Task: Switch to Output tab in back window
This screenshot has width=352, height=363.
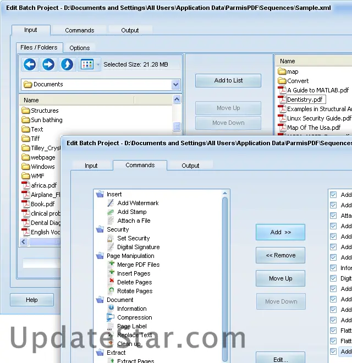Action: click(x=130, y=30)
